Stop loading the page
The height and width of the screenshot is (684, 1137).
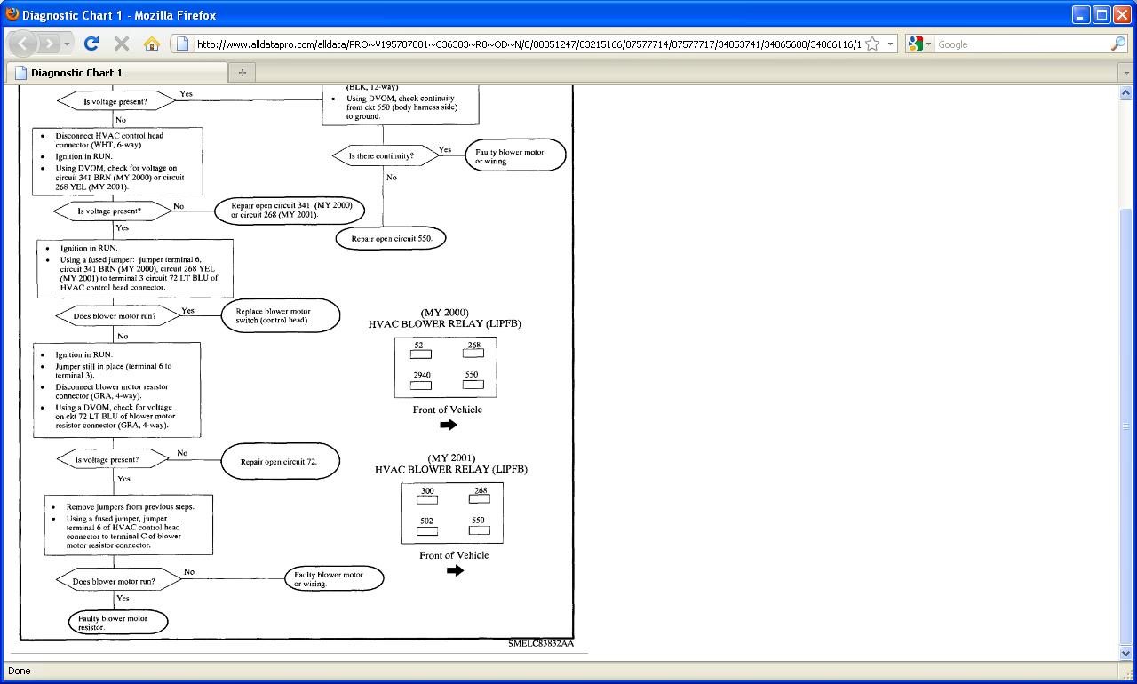pyautogui.click(x=122, y=44)
